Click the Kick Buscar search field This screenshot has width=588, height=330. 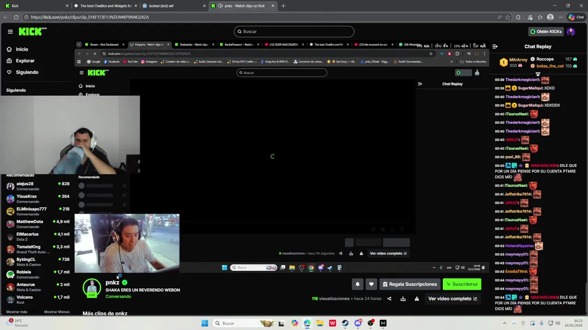[x=294, y=32]
